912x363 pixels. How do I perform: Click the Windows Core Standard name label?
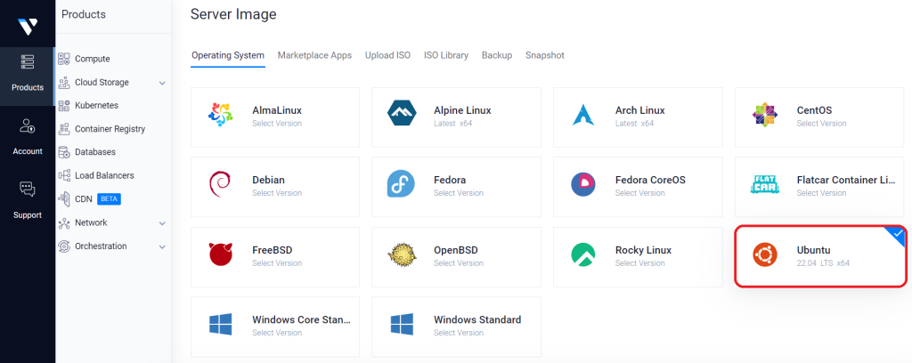[301, 320]
